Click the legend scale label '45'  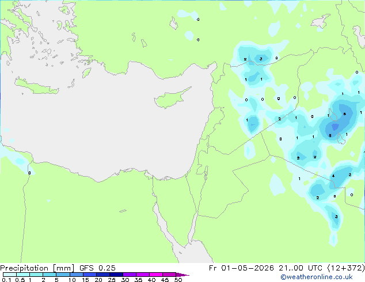tap(165, 280)
